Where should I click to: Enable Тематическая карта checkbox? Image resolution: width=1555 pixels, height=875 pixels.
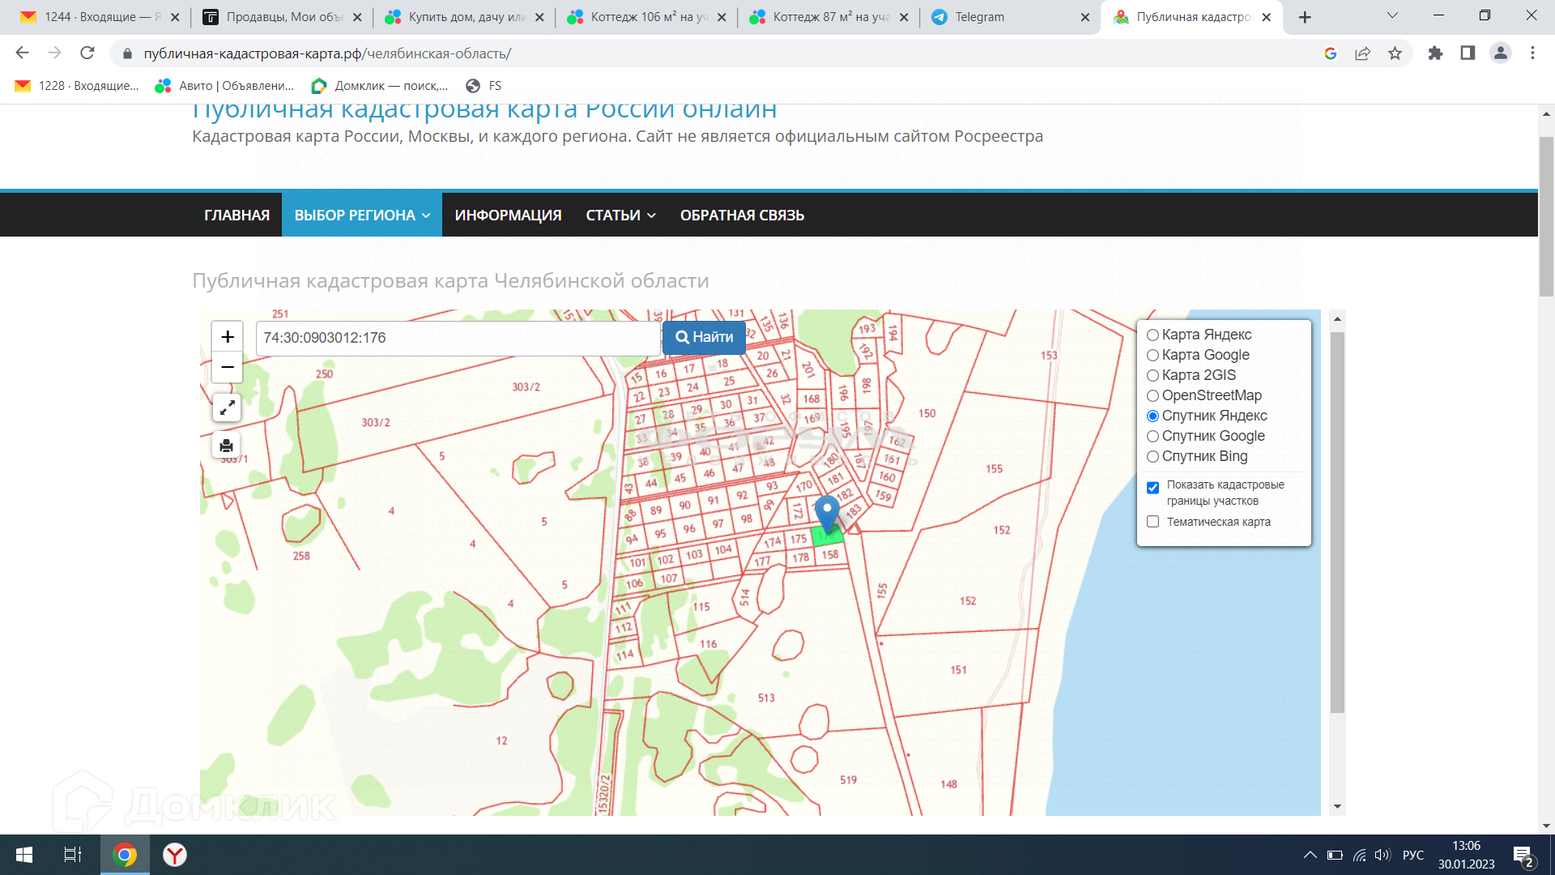(1152, 523)
